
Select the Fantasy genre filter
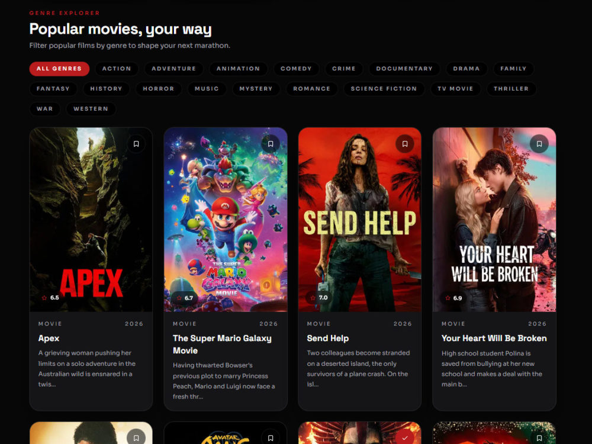click(53, 89)
